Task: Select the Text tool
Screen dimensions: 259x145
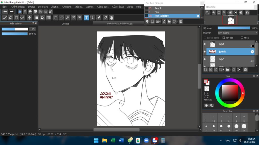Action: point(87,18)
